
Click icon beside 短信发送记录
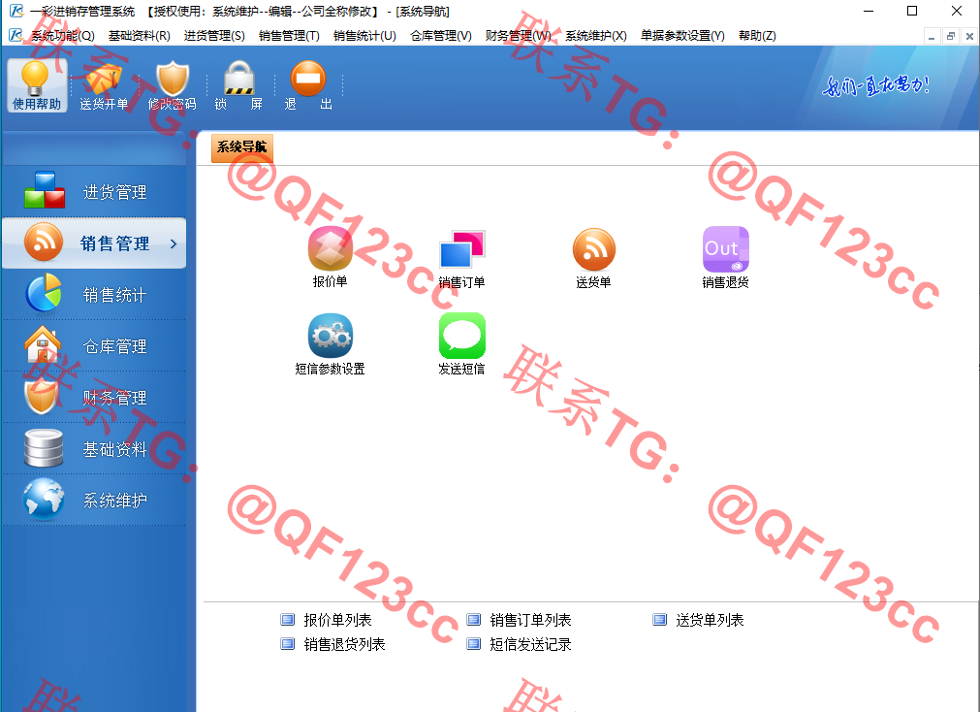click(x=474, y=644)
